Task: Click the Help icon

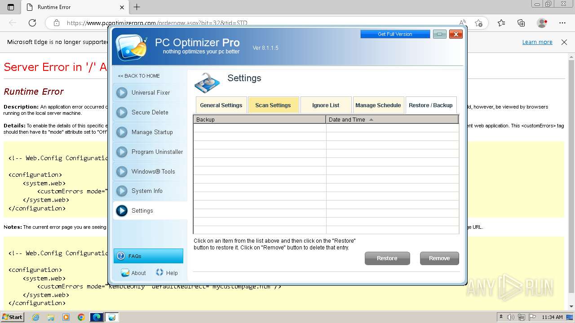Action: click(159, 272)
